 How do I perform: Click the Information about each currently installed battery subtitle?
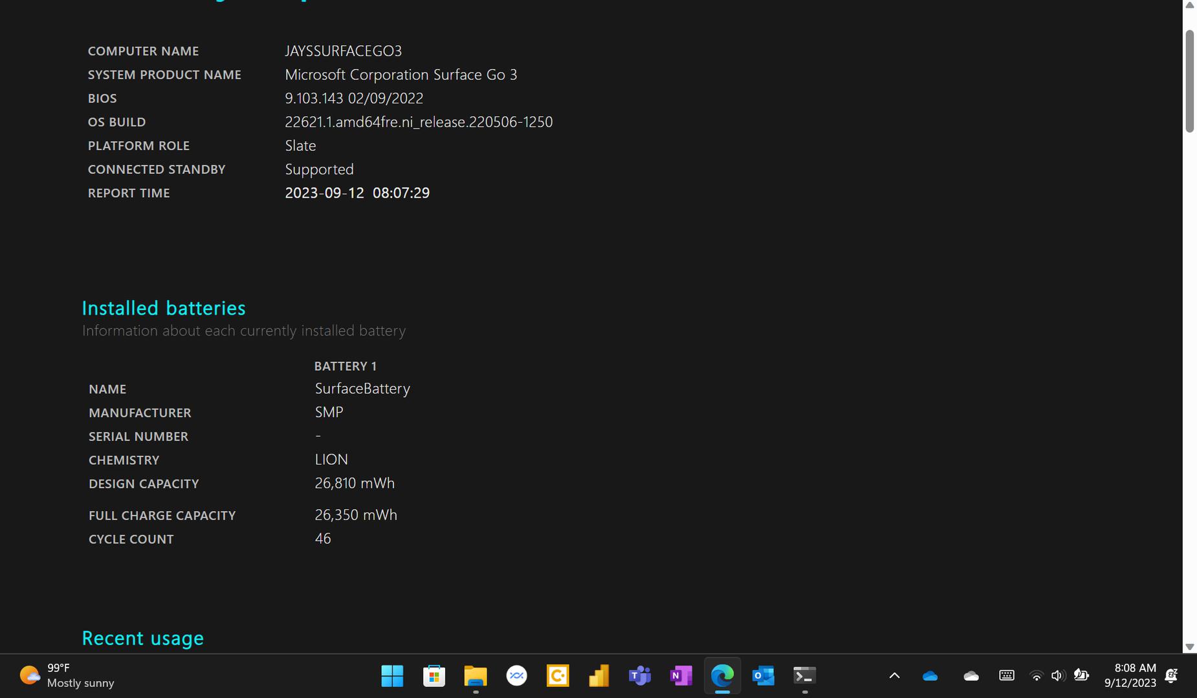tap(244, 331)
